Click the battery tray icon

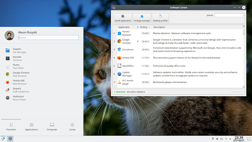click(x=222, y=139)
